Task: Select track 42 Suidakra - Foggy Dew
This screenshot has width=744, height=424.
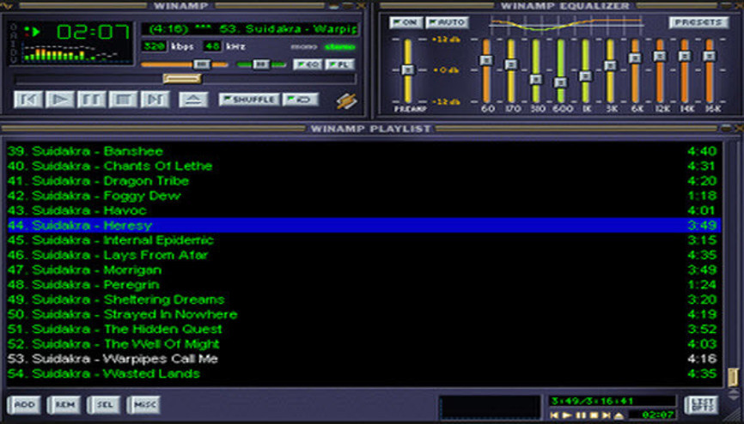Action: [364, 196]
